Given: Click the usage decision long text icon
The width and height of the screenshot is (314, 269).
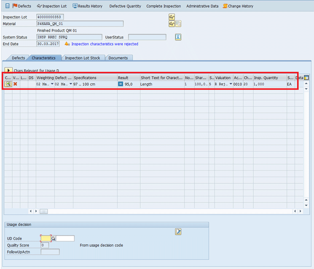Looking at the screenshot, I should (x=178, y=231).
